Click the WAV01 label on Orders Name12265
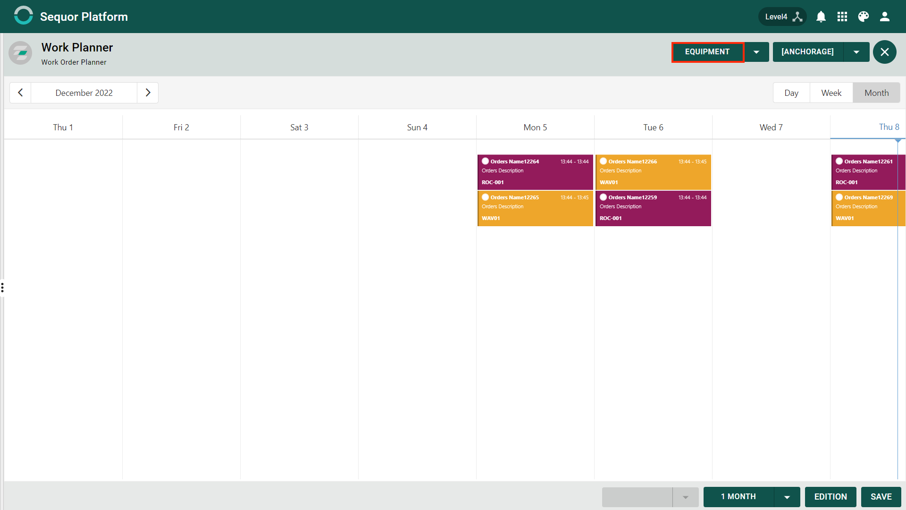Image resolution: width=906 pixels, height=510 pixels. click(x=491, y=218)
